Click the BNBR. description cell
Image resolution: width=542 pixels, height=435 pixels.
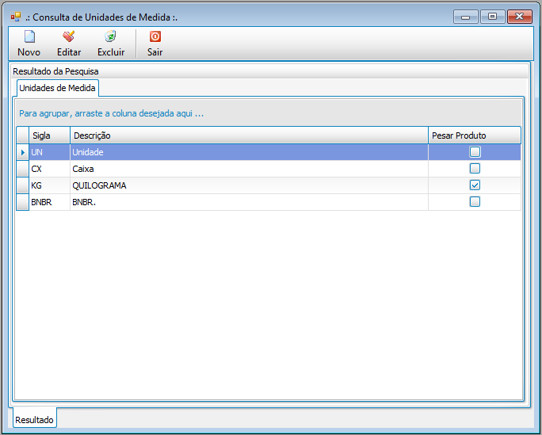click(249, 202)
